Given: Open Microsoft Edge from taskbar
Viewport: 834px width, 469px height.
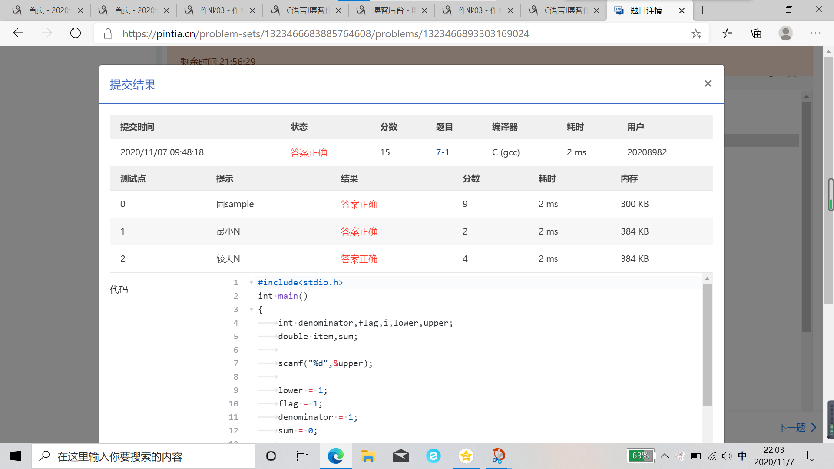Looking at the screenshot, I should pos(335,456).
